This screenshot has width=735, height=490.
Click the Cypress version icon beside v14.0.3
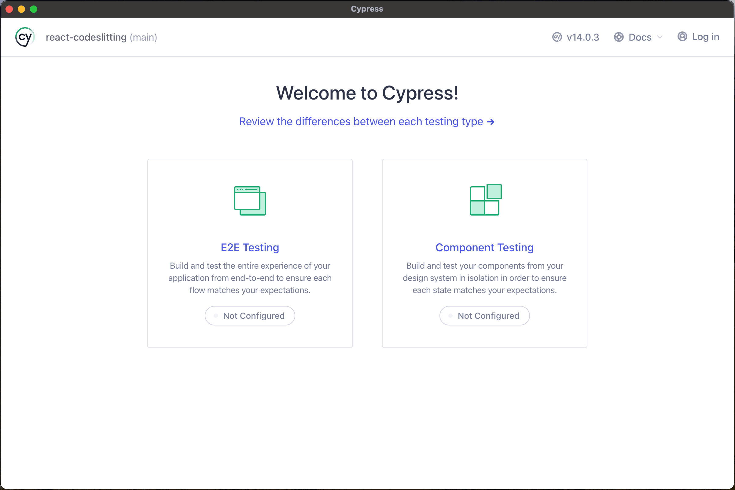click(557, 37)
